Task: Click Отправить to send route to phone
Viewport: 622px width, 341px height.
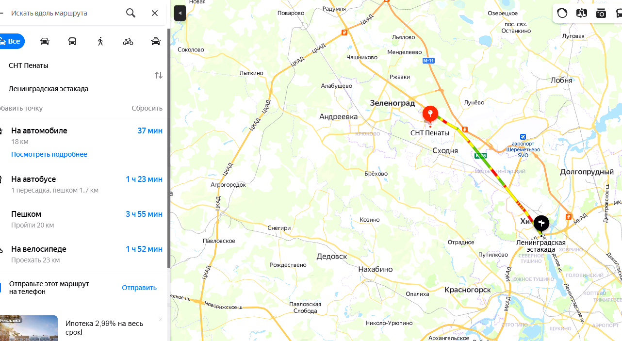Action: pyautogui.click(x=139, y=288)
